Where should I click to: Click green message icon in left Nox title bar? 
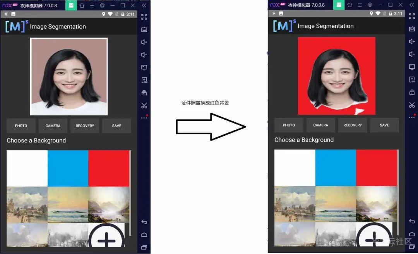pyautogui.click(x=71, y=5)
